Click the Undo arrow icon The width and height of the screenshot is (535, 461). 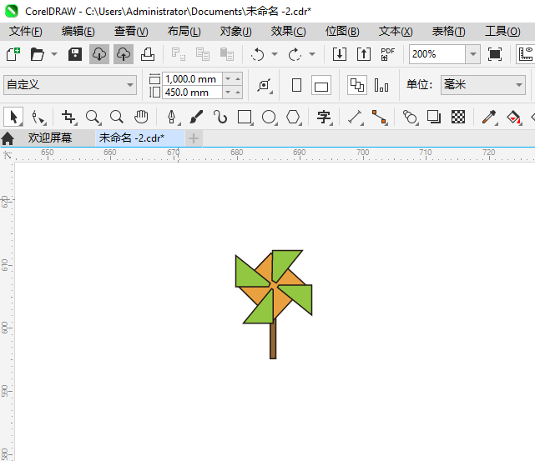(258, 54)
